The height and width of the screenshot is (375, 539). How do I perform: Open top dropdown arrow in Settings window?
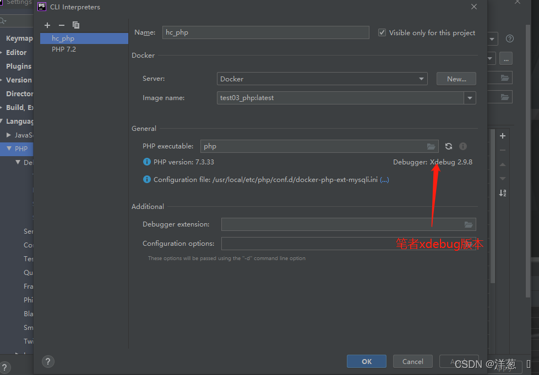(492, 39)
